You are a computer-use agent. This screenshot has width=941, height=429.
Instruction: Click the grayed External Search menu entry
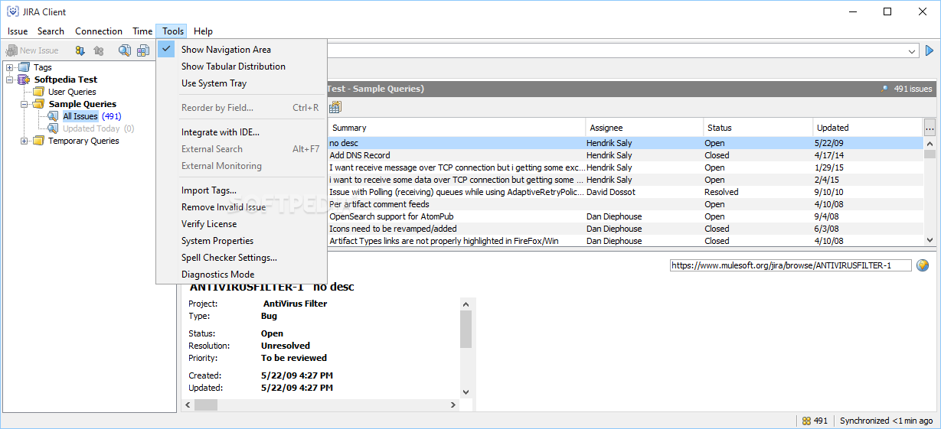click(x=242, y=149)
